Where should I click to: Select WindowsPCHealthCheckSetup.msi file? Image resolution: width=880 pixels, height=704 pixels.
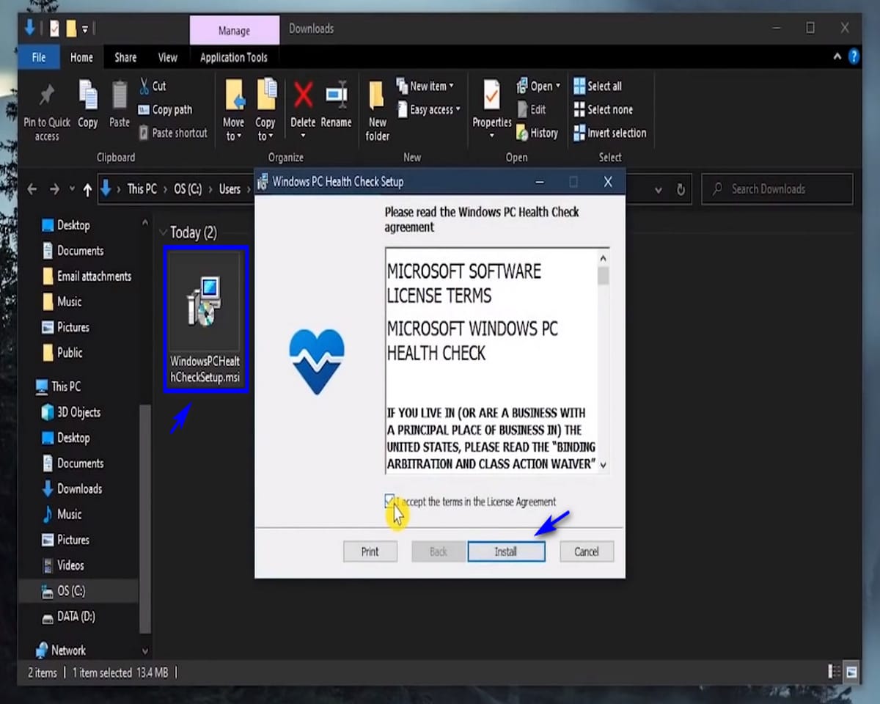(x=205, y=319)
